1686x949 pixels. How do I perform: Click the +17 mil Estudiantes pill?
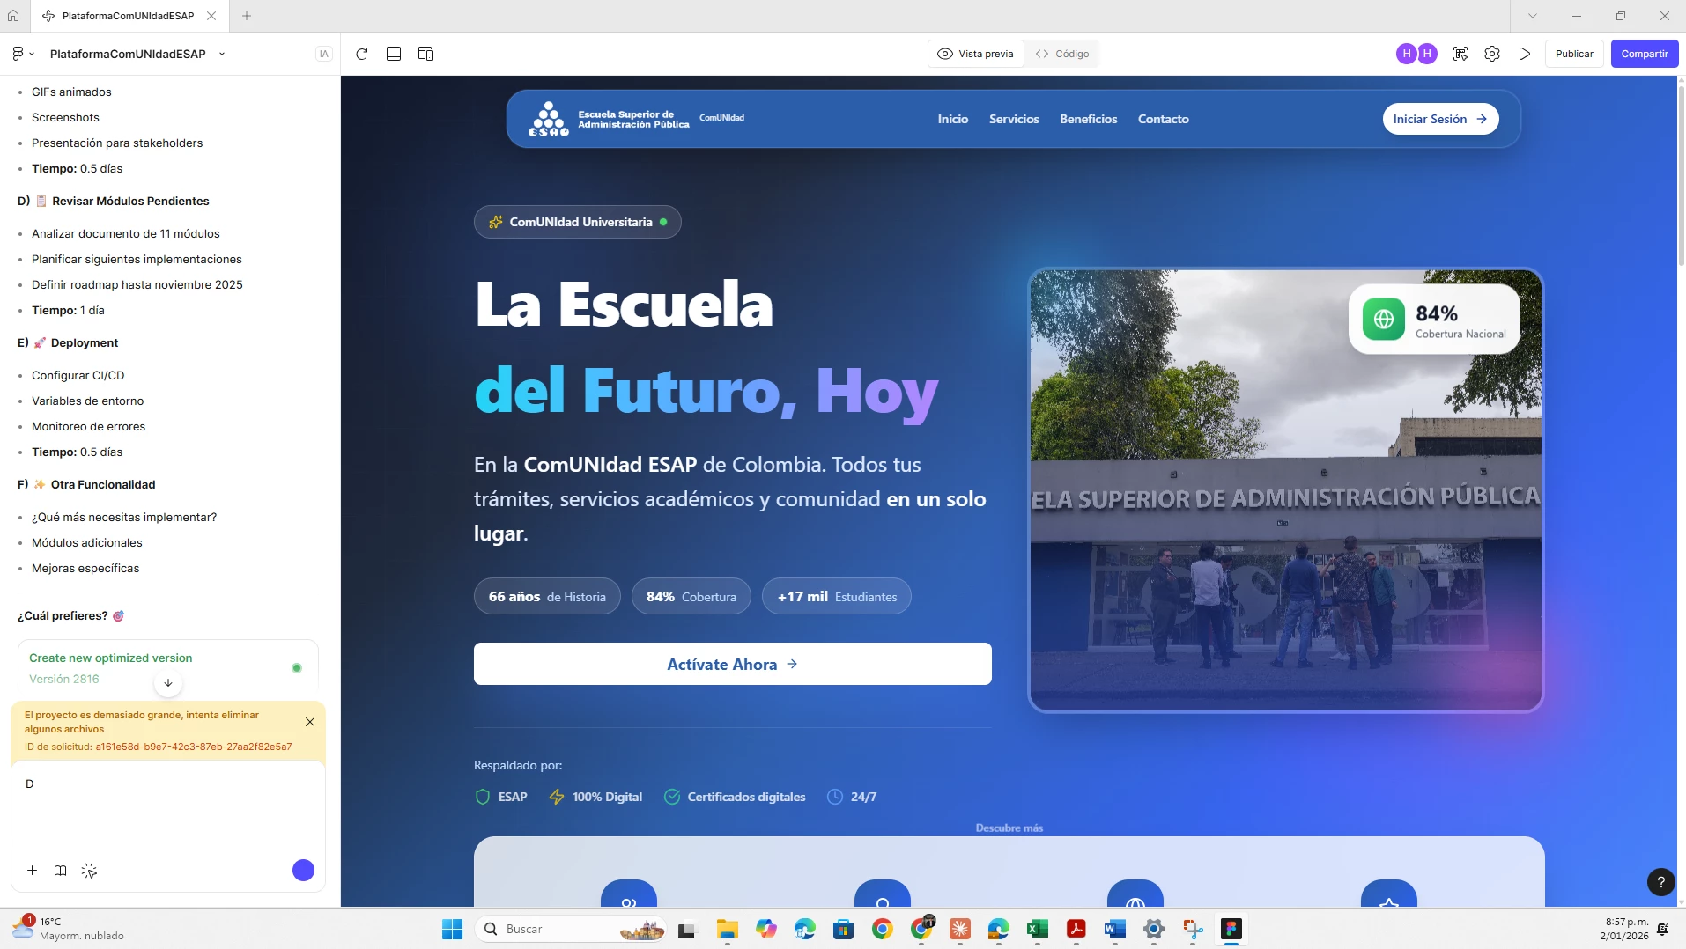(836, 596)
